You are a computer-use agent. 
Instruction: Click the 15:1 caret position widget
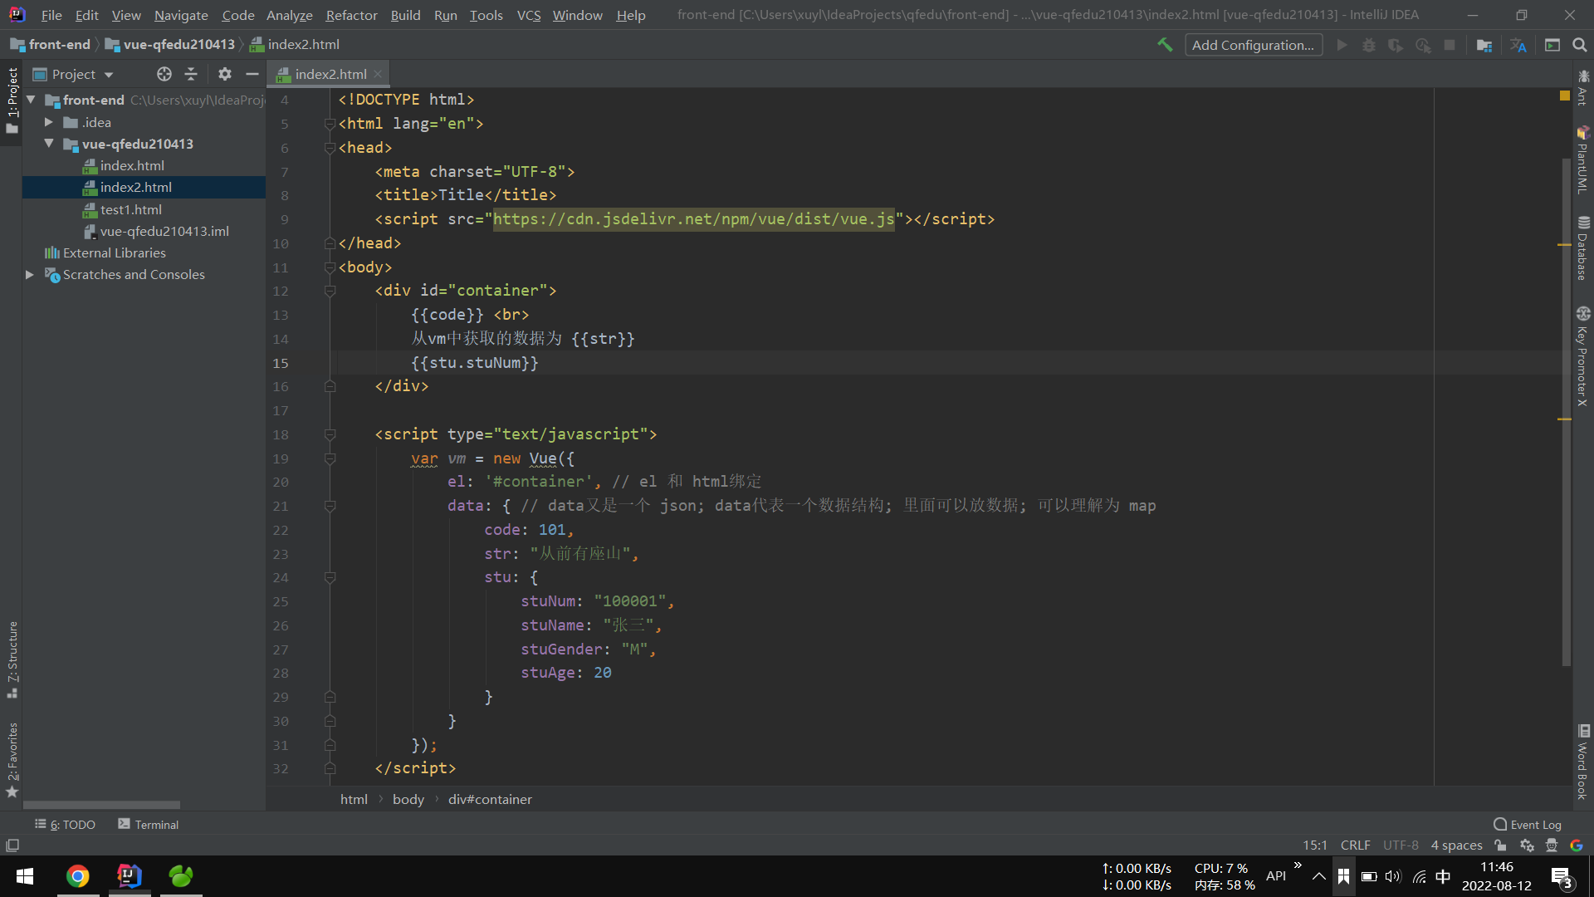[1314, 846]
